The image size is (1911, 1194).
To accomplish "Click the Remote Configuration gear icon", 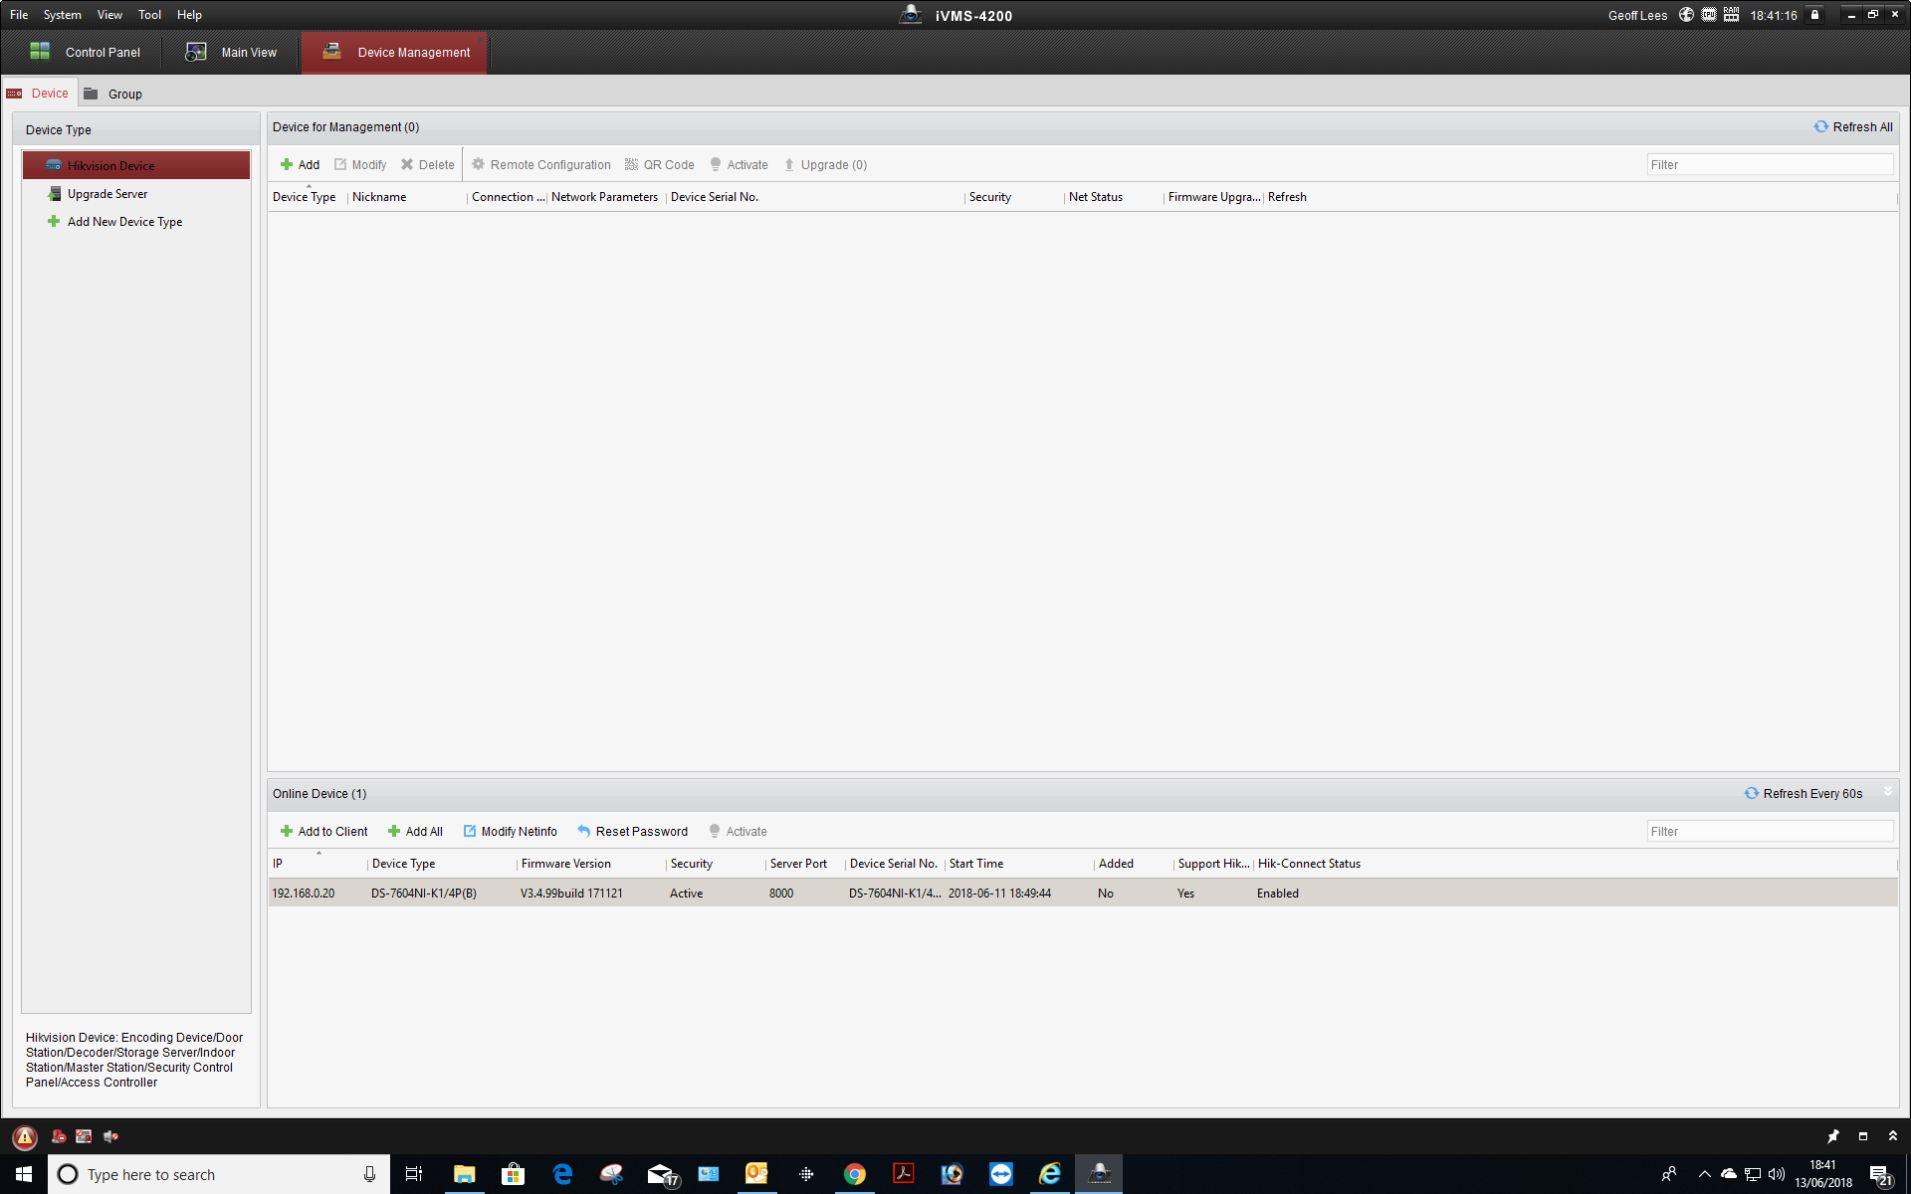I will [479, 164].
